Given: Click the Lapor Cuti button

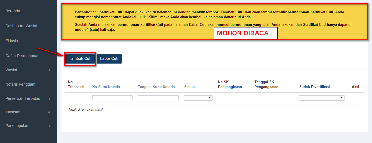Looking at the screenshot, I should click(109, 59).
